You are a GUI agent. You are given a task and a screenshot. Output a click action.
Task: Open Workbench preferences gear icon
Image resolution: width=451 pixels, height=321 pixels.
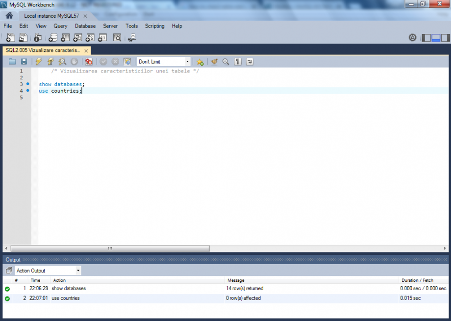413,37
